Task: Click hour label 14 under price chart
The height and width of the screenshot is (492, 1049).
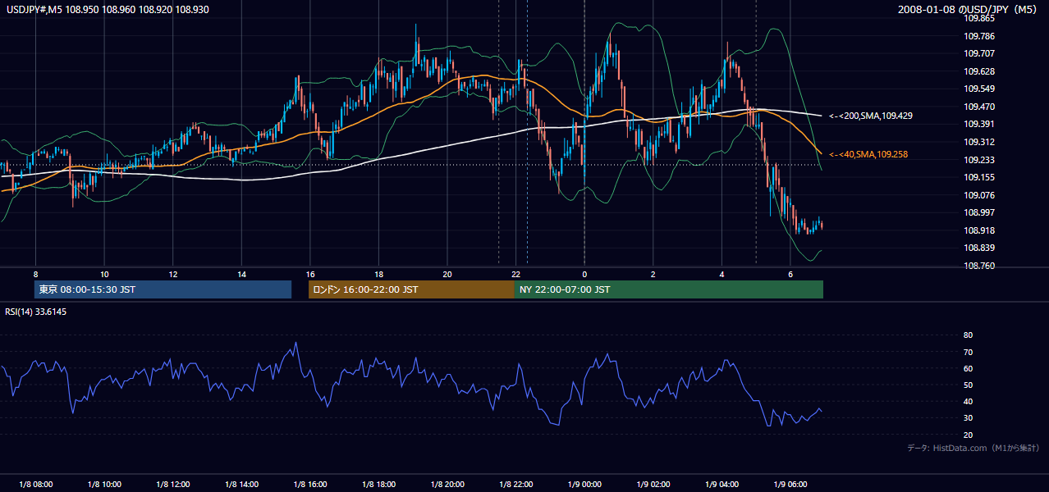Action: click(x=241, y=274)
